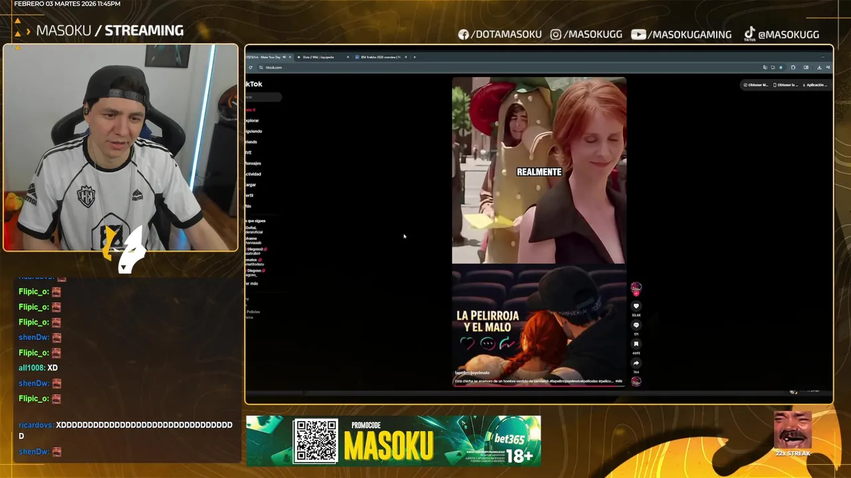The height and width of the screenshot is (478, 851).
Task: Open Friends in the sidebar
Action: (251, 142)
